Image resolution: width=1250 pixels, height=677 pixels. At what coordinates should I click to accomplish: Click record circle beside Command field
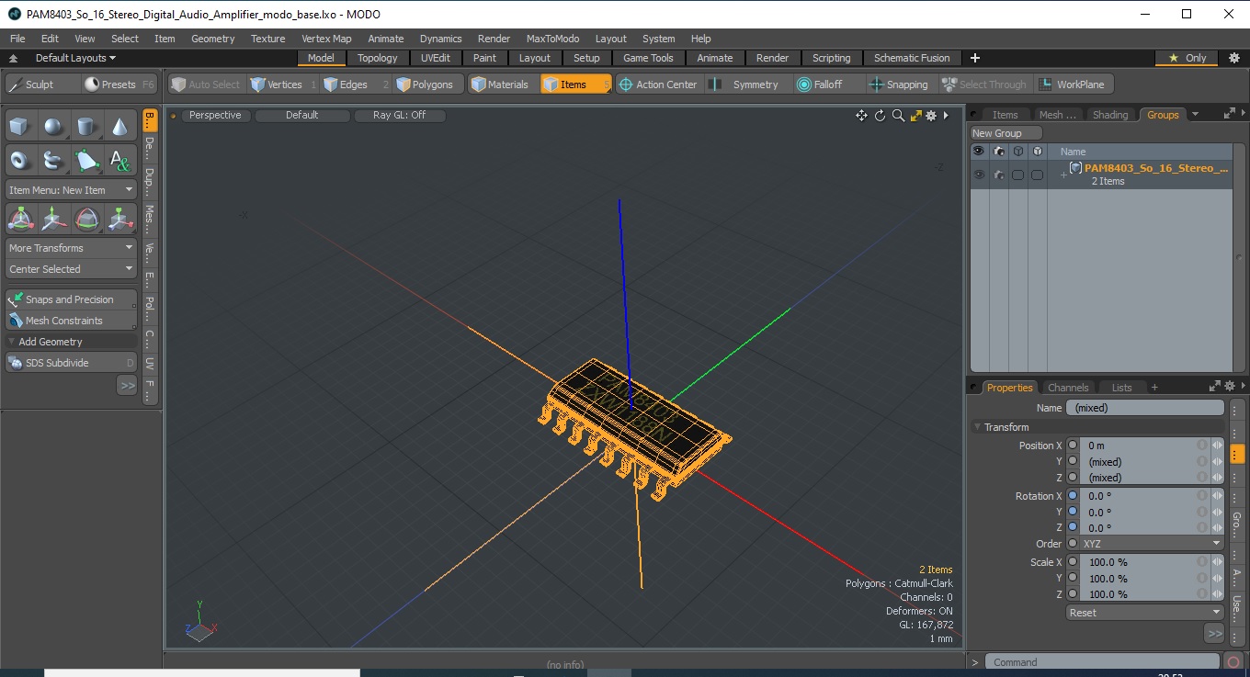click(1234, 662)
